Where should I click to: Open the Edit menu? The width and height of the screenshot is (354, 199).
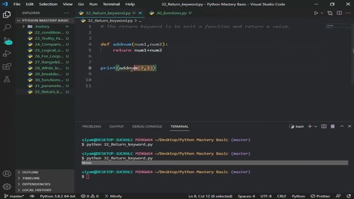click(x=29, y=4)
